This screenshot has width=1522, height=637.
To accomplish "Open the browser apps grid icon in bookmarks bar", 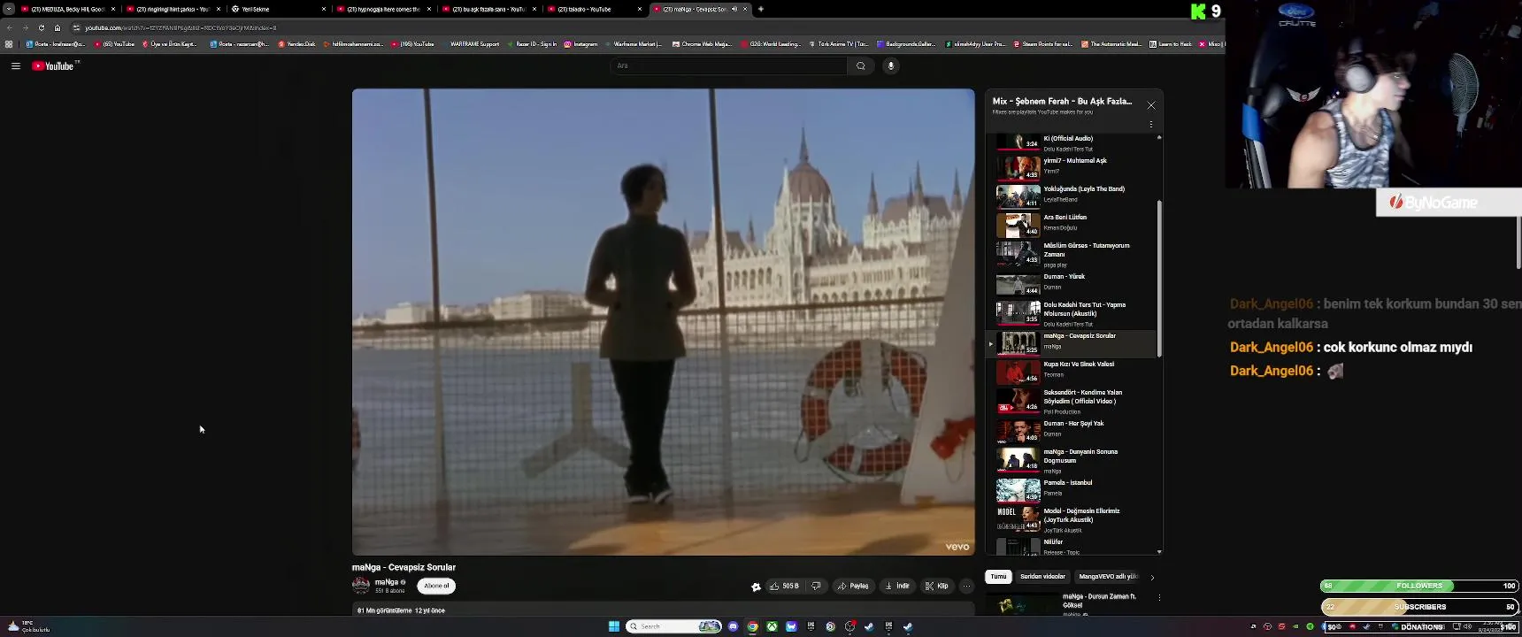I will point(9,44).
